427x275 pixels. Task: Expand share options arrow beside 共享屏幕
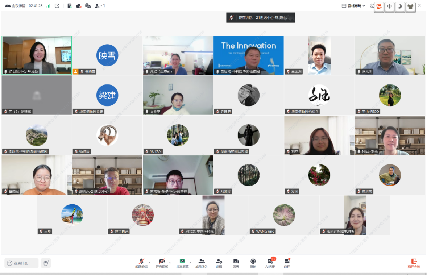click(190, 263)
